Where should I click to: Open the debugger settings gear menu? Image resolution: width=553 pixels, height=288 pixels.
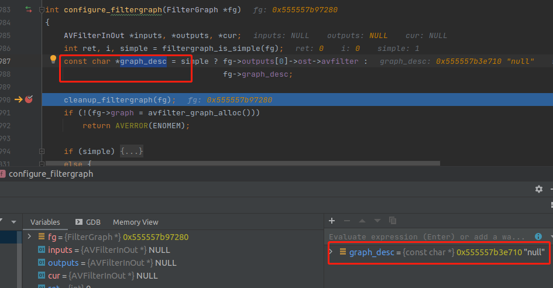pos(538,189)
